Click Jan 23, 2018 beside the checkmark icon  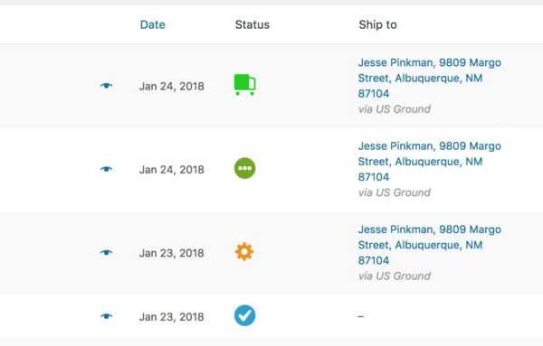tap(172, 317)
